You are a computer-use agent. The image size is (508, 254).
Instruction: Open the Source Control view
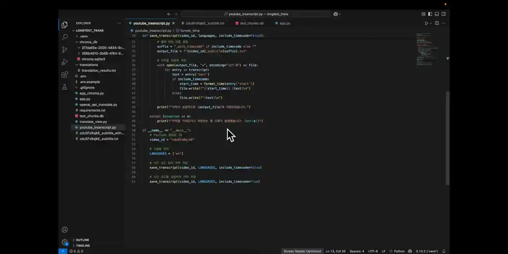point(65,50)
